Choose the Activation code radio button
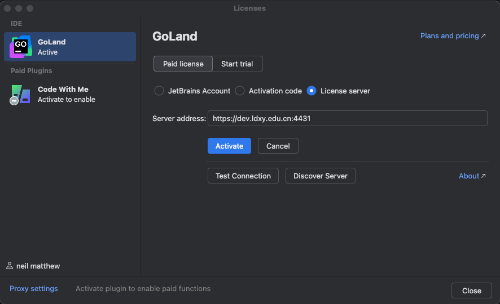 click(x=240, y=91)
